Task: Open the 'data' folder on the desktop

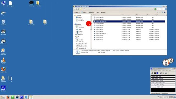Action: 45,23
